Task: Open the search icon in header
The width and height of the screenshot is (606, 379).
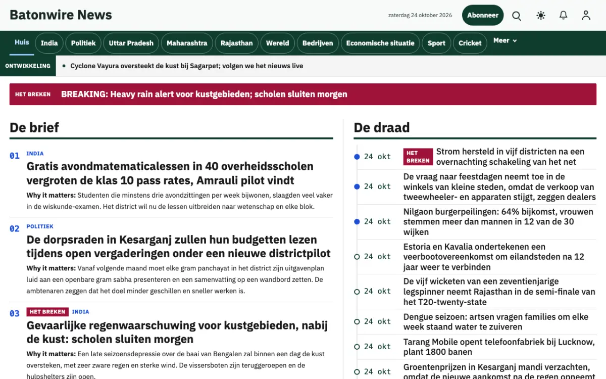Action: pyautogui.click(x=517, y=16)
